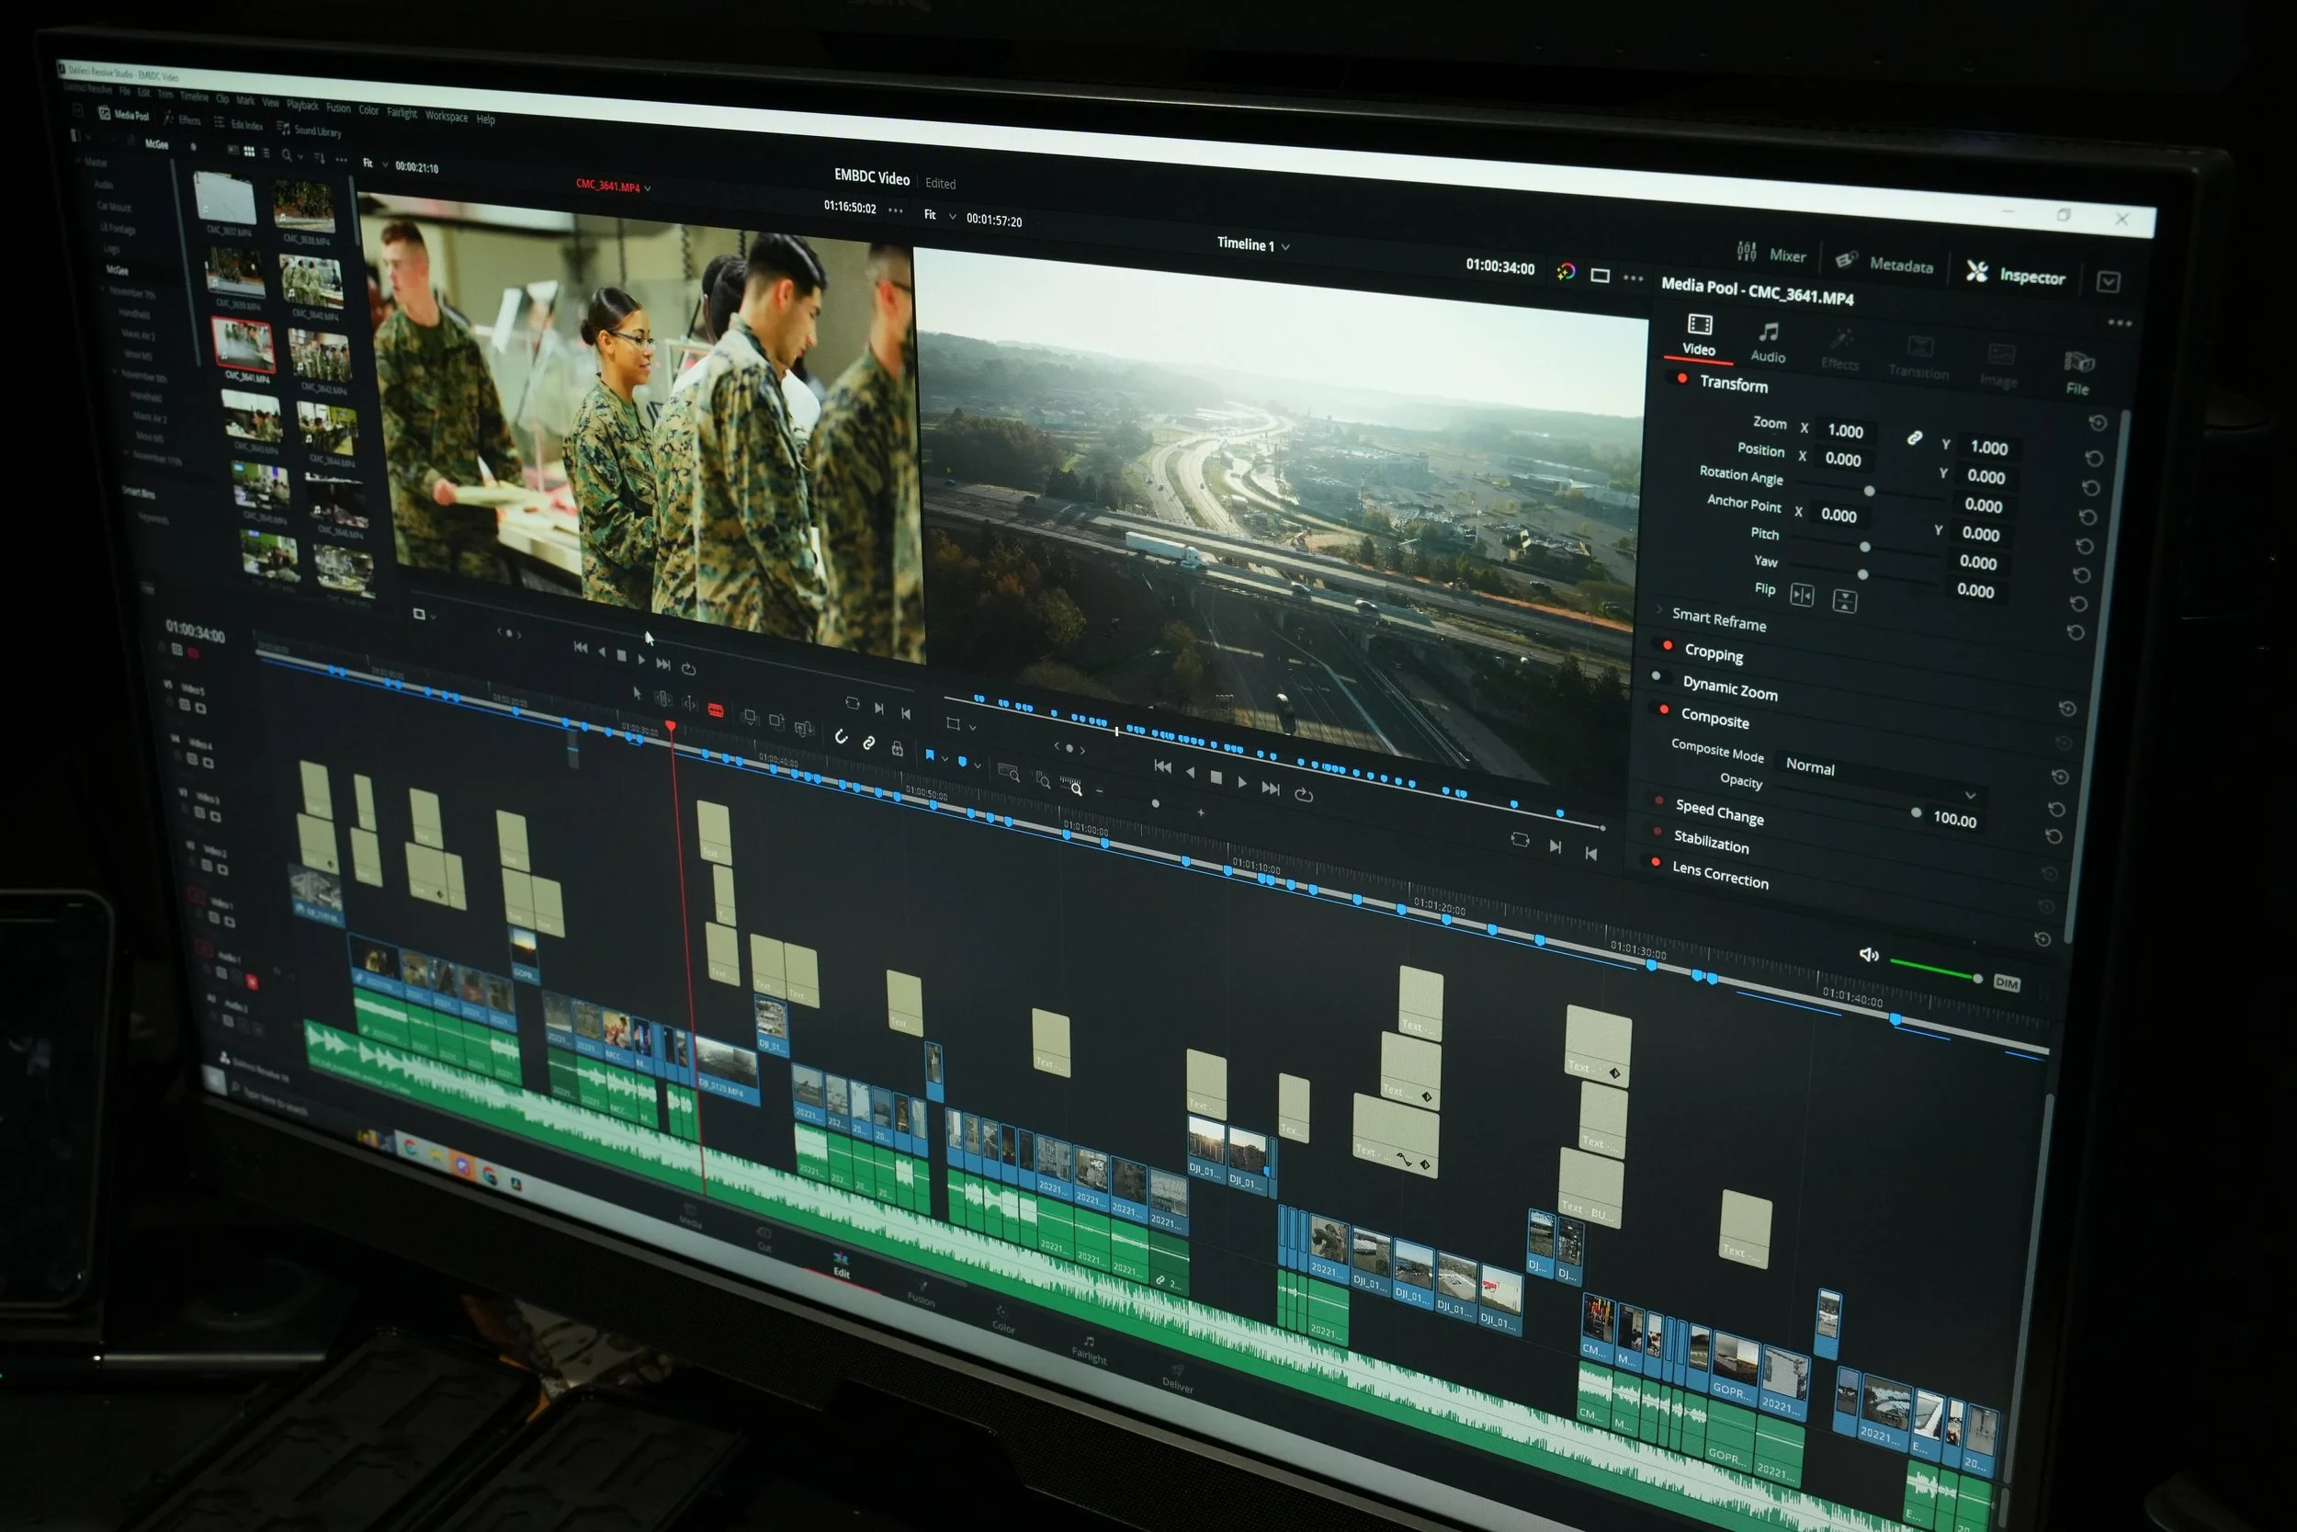Disable the Transform section toggle
The width and height of the screenshot is (2297, 1532).
point(1681,378)
